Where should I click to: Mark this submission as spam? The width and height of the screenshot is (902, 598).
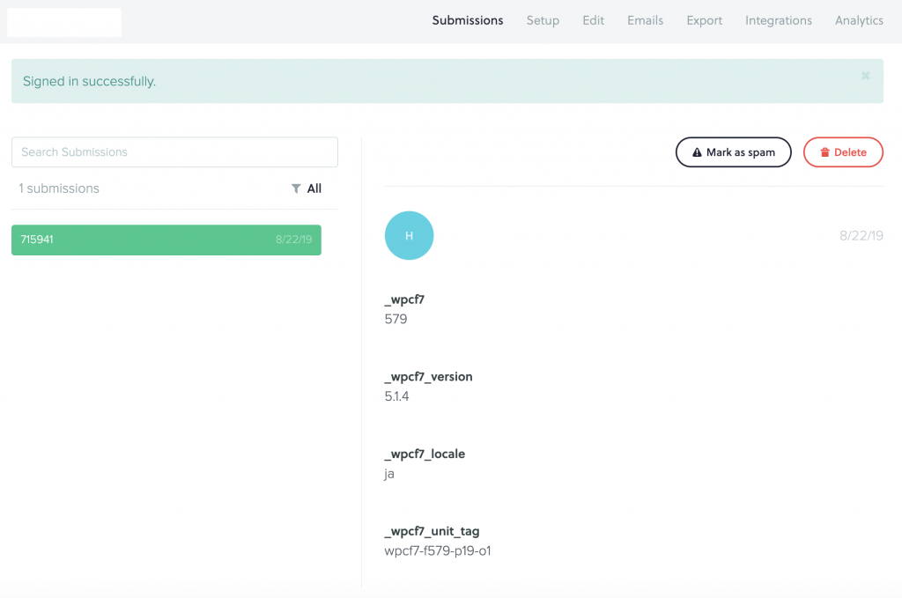click(734, 152)
